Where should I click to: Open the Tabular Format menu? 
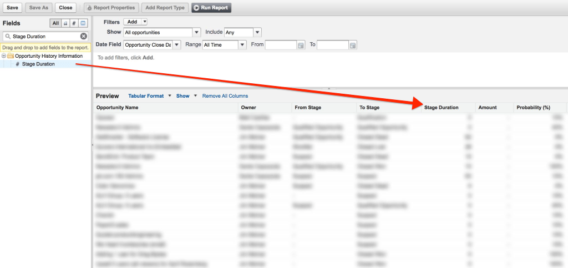click(150, 96)
